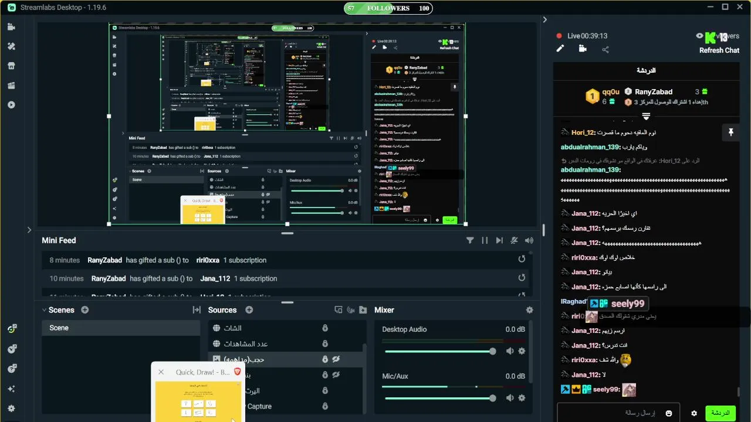The height and width of the screenshot is (422, 751).
Task: Toggle lock on the Capture source
Action: pos(325,406)
